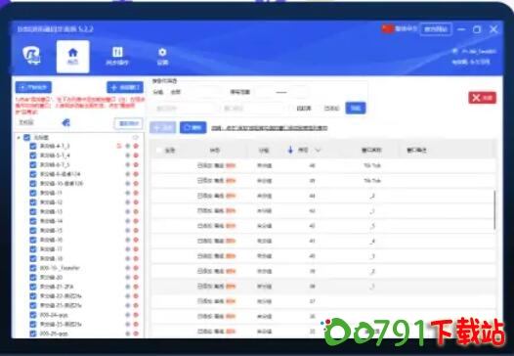
Task: Click the blue sort arrow in table header
Action: tap(290, 150)
